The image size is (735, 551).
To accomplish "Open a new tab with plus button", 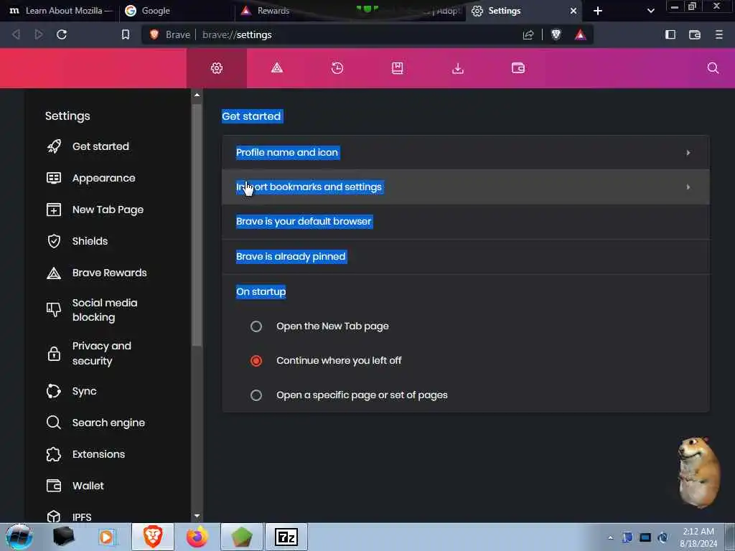I will pyautogui.click(x=598, y=11).
